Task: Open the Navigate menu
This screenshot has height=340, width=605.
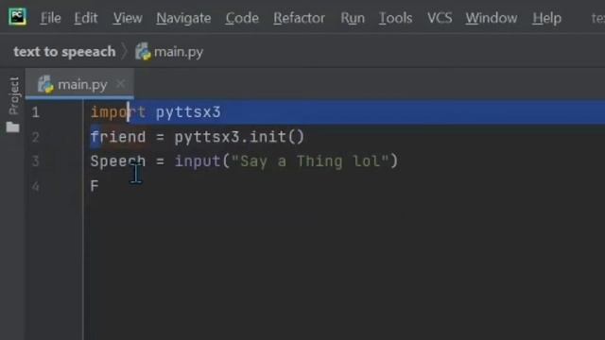Action: click(183, 18)
